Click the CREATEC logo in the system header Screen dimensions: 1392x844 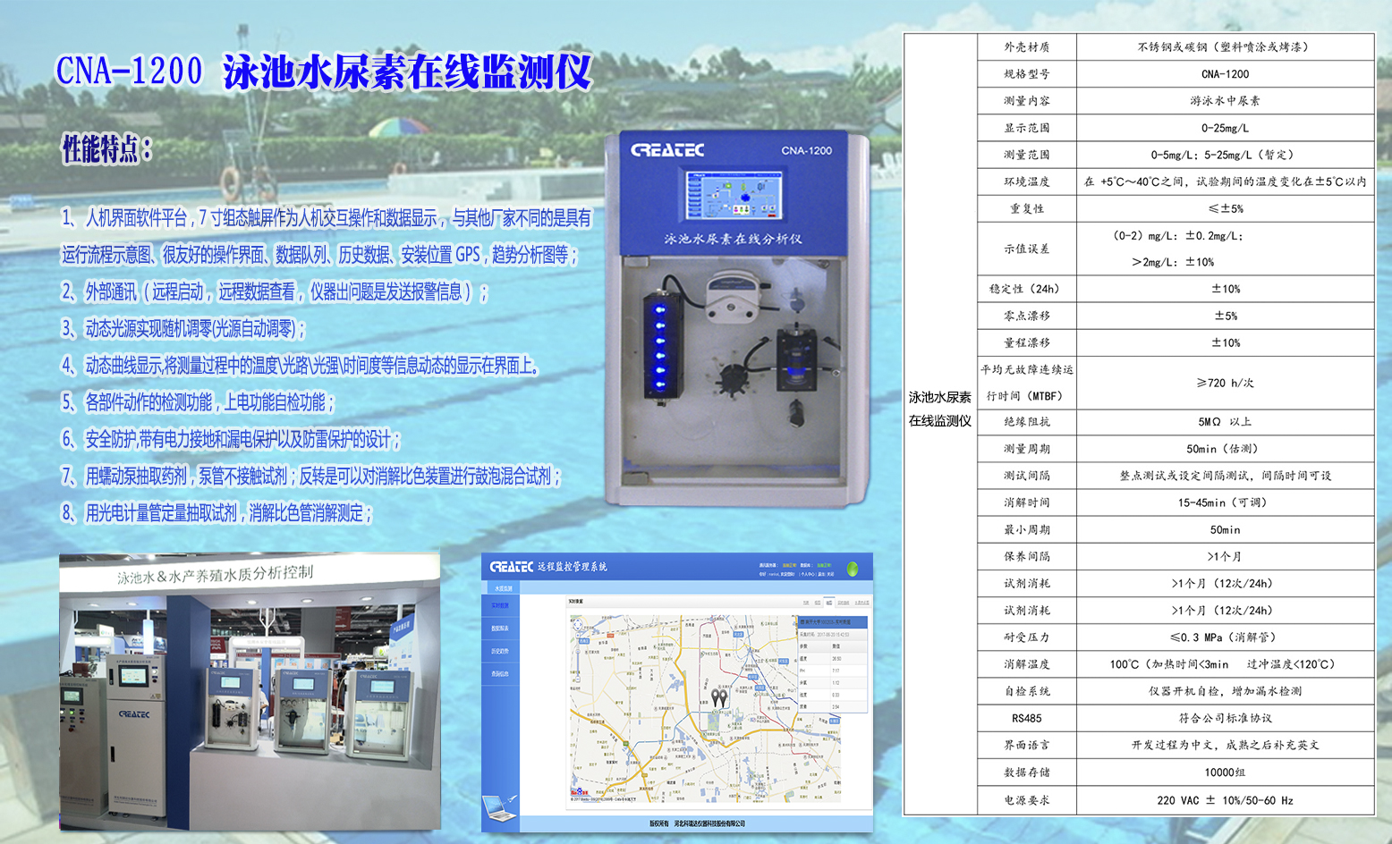pyautogui.click(x=512, y=566)
